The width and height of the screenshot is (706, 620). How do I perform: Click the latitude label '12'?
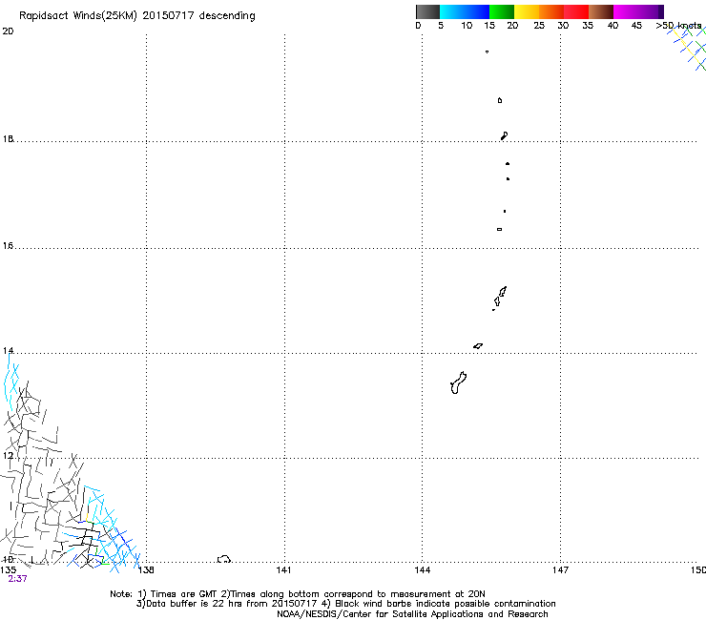click(x=8, y=456)
